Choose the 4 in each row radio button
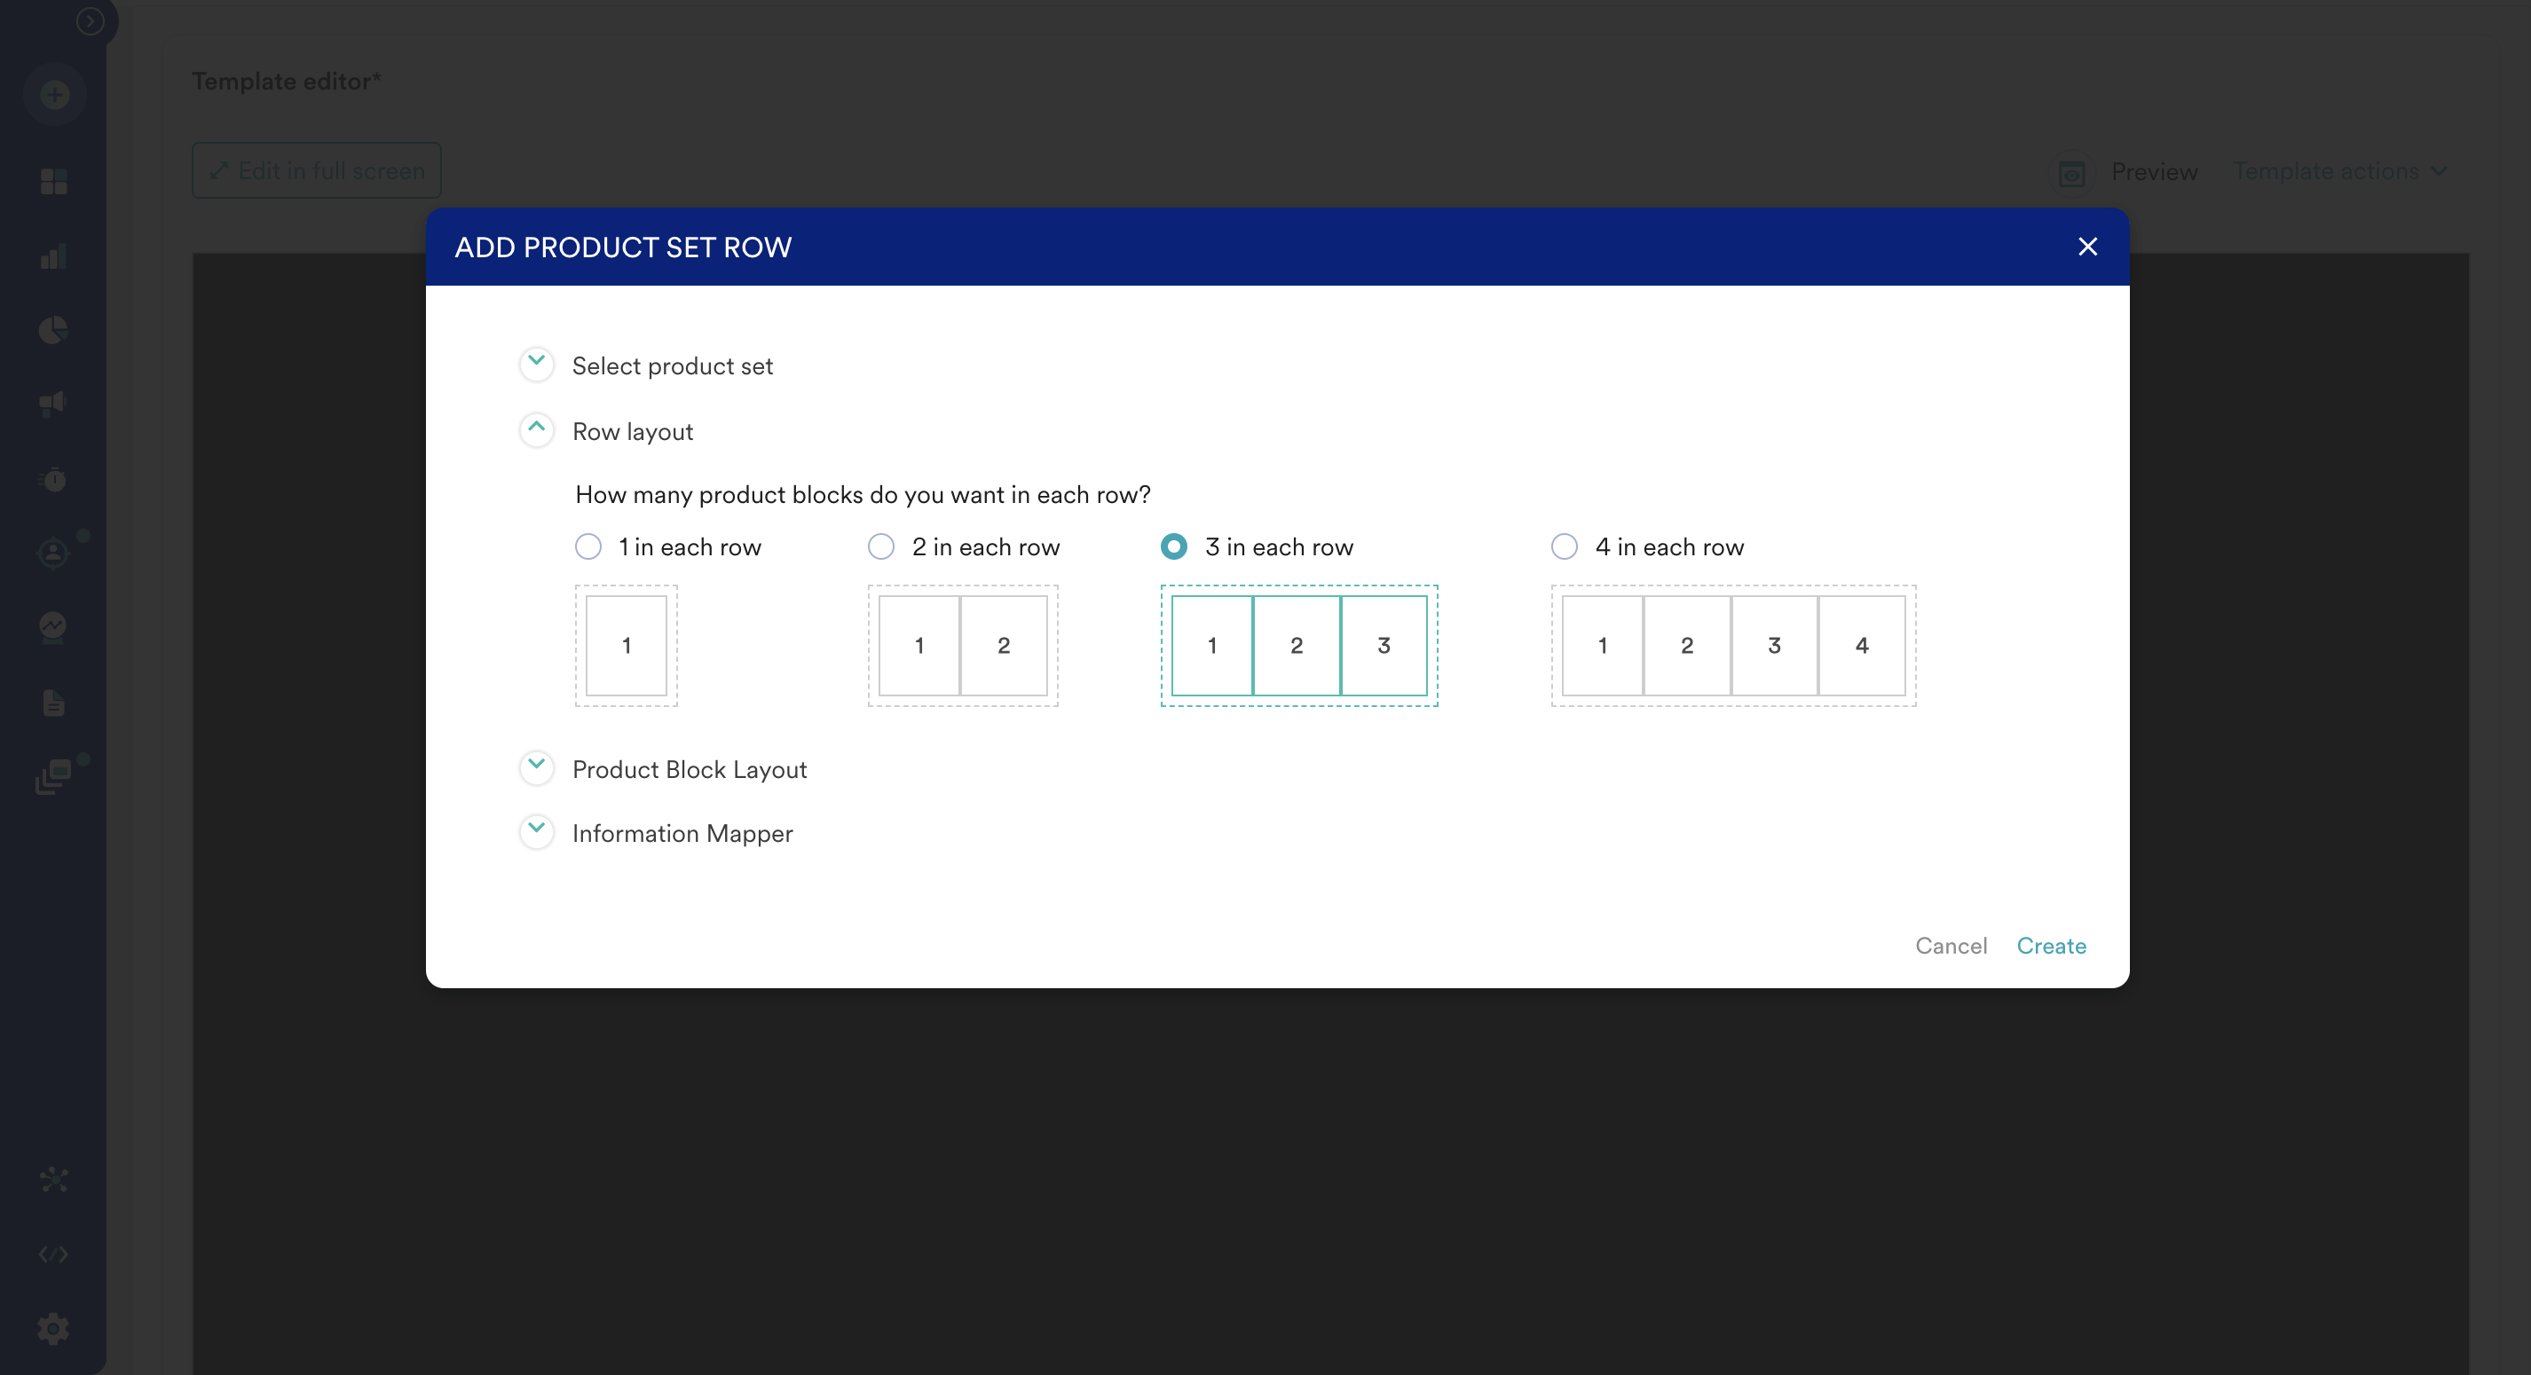This screenshot has width=2531, height=1375. [x=1565, y=547]
